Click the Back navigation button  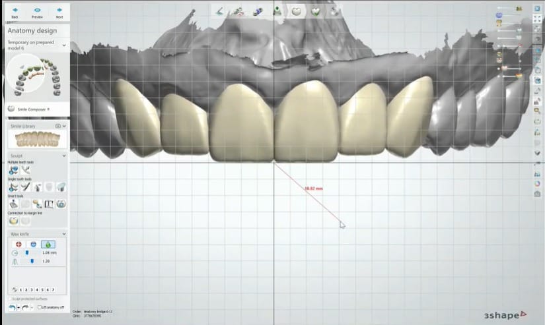[15, 13]
